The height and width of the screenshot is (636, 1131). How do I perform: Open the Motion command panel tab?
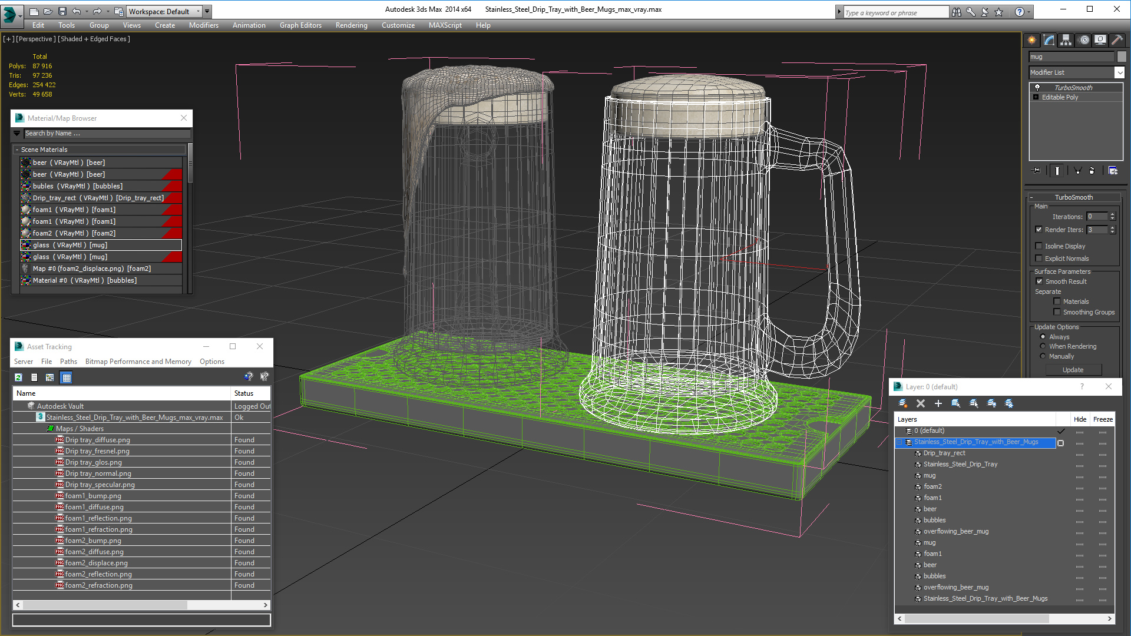click(1084, 40)
